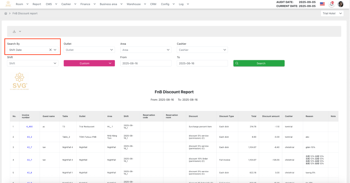Click the pink Custom date range button
Viewport: 350px width, 183px height.
[x=89, y=63]
